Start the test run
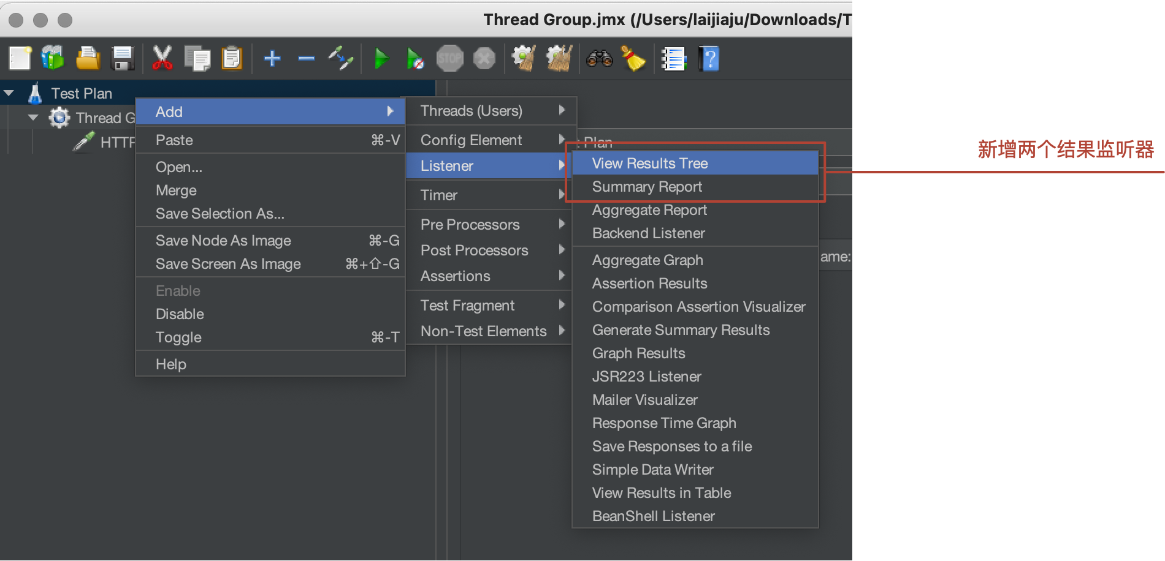The image size is (1165, 561). 381,58
